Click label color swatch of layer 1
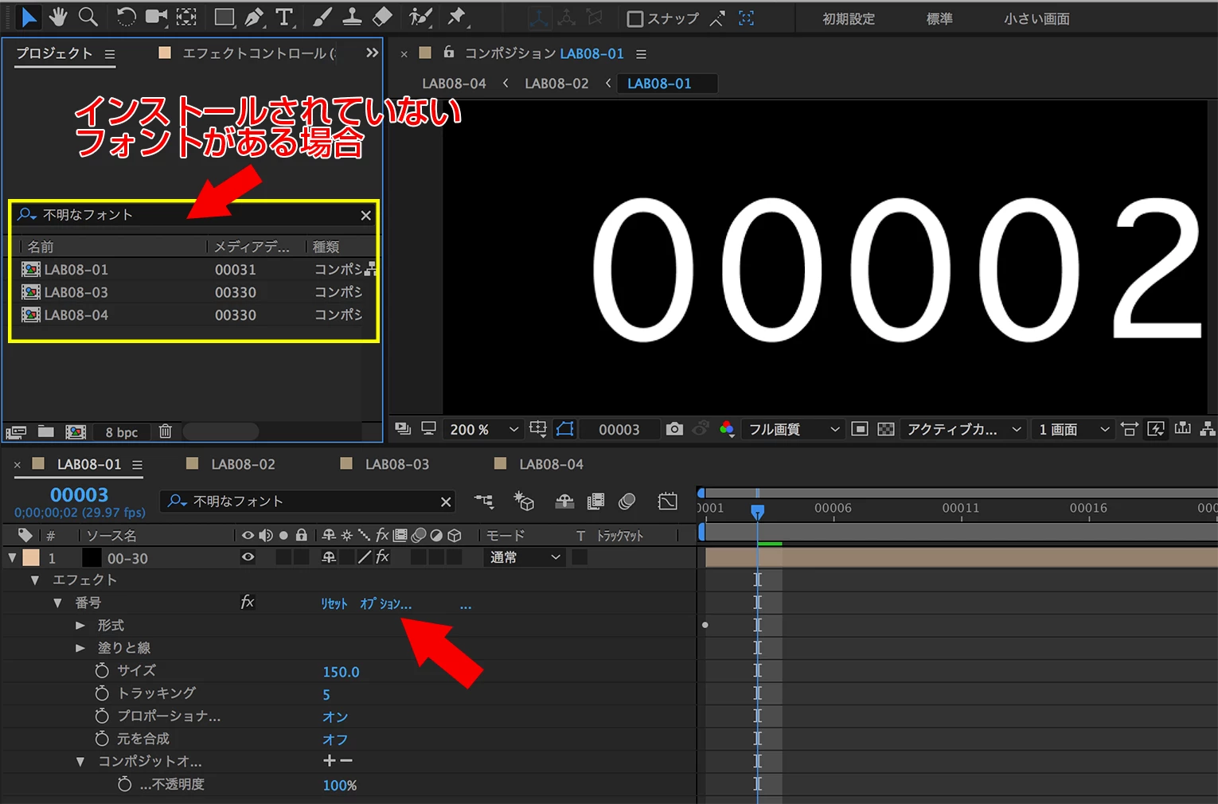The height and width of the screenshot is (804, 1218). (31, 557)
